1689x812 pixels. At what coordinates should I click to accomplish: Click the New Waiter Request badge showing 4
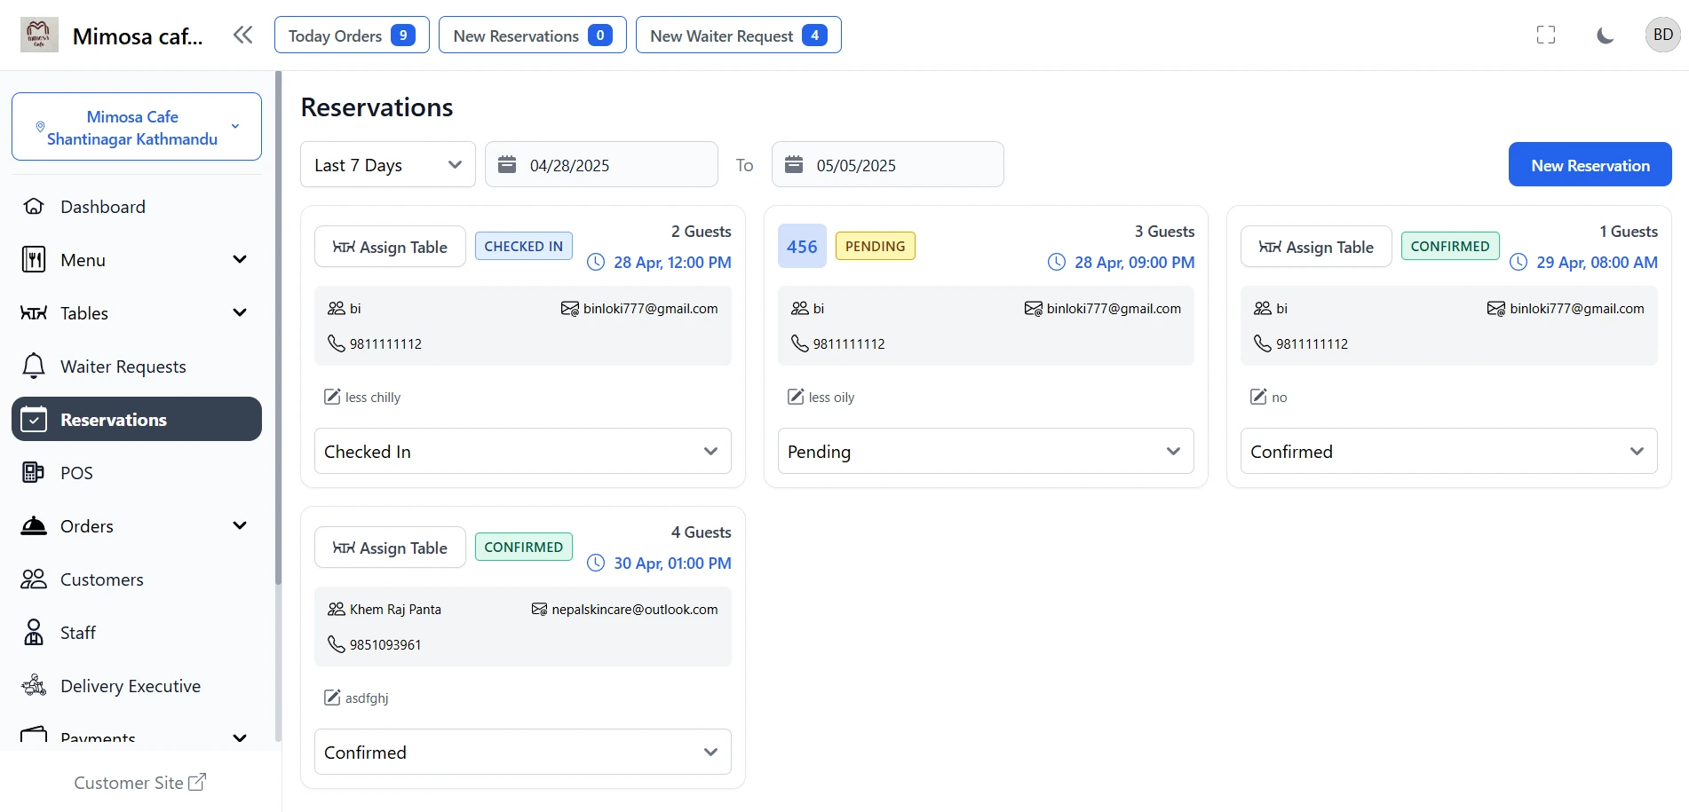pyautogui.click(x=813, y=35)
